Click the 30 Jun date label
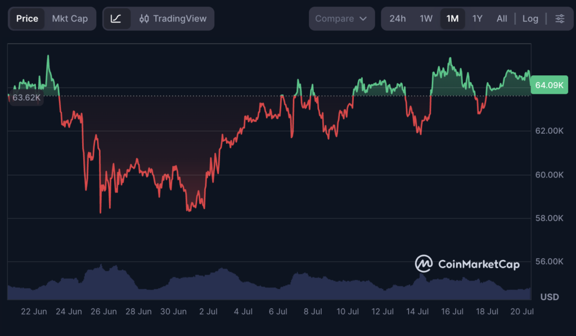 (x=173, y=311)
